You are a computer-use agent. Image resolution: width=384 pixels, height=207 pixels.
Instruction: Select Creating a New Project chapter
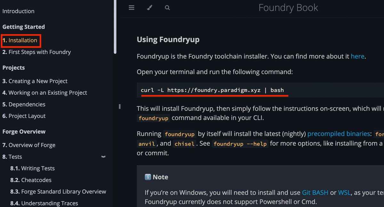click(35, 81)
